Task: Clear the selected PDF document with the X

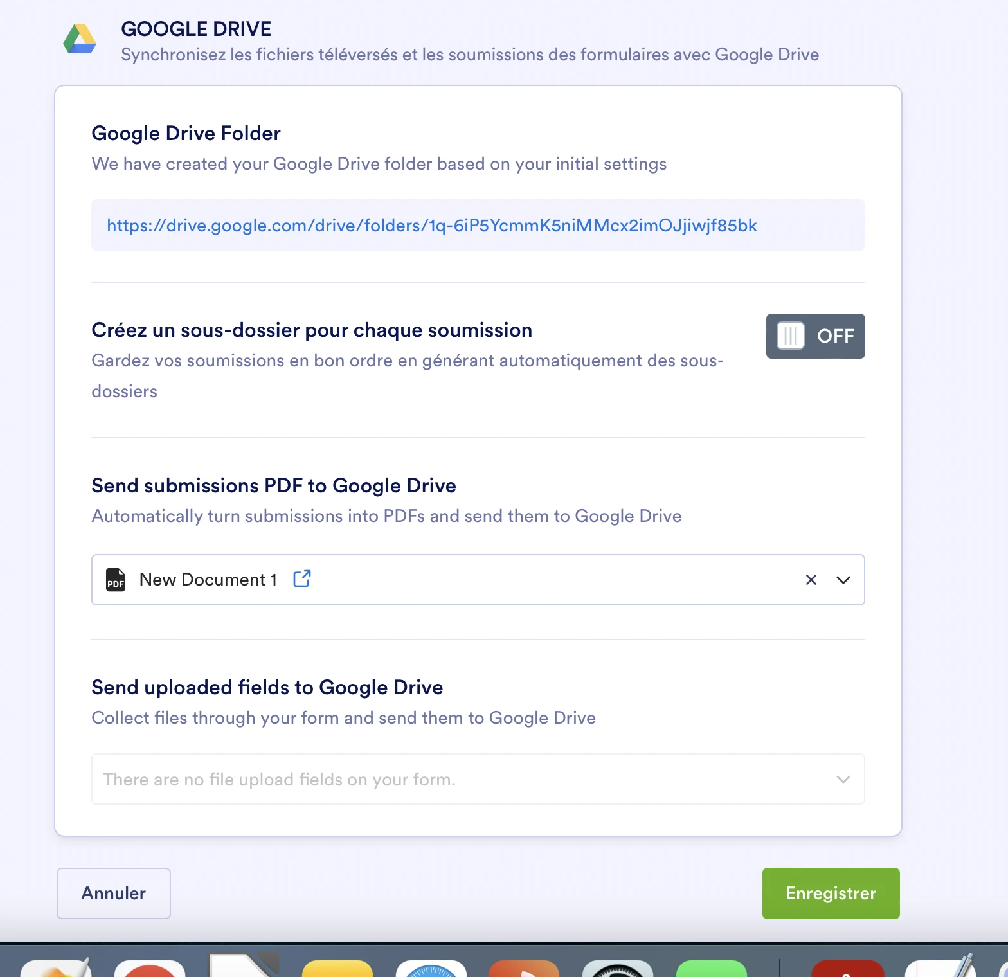Action: click(811, 580)
